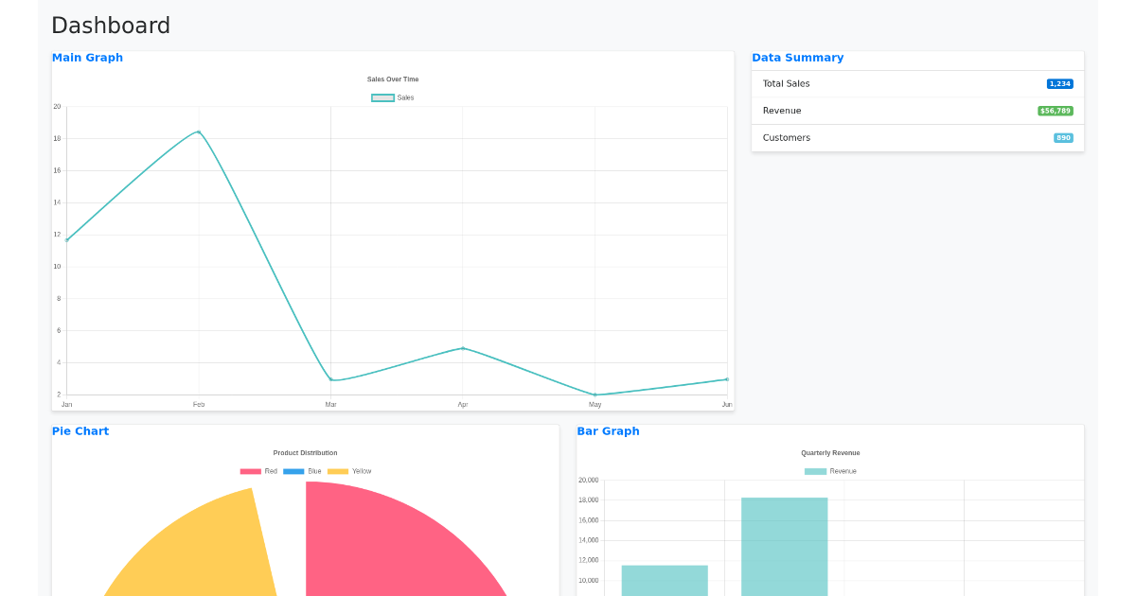Viewport: 1136px width, 596px height.
Task: Click the Dashboard page heading
Action: point(111,26)
